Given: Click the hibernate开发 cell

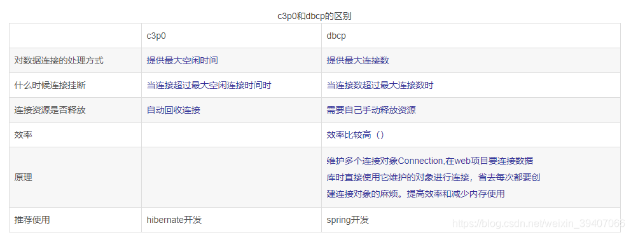Looking at the screenshot, I should pyautogui.click(x=232, y=220).
